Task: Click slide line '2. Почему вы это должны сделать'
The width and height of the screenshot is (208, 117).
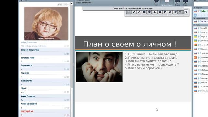Action: tap(151, 58)
